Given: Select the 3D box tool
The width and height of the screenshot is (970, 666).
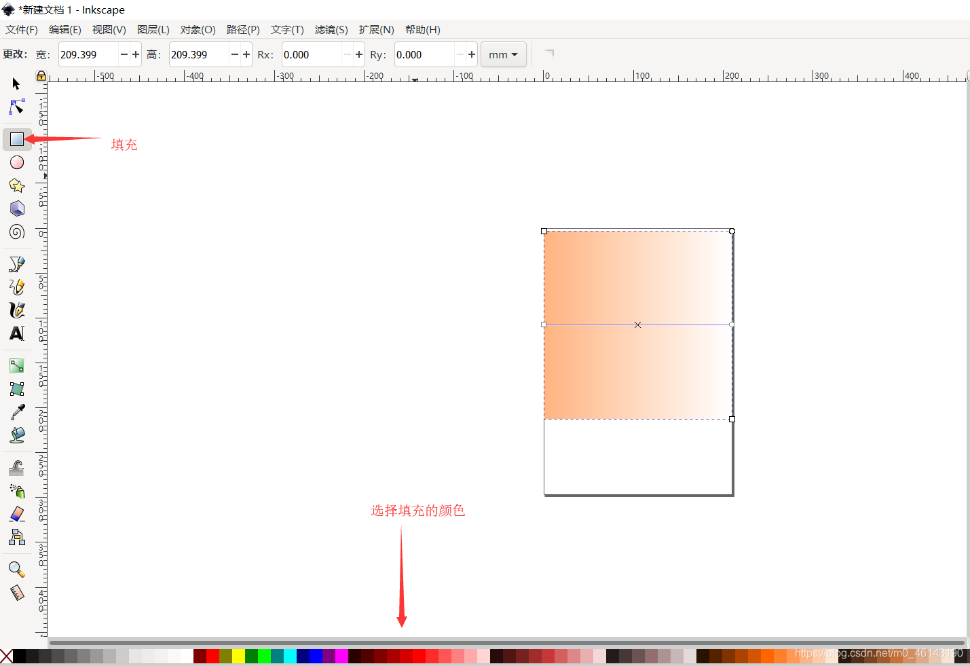Looking at the screenshot, I should [17, 208].
